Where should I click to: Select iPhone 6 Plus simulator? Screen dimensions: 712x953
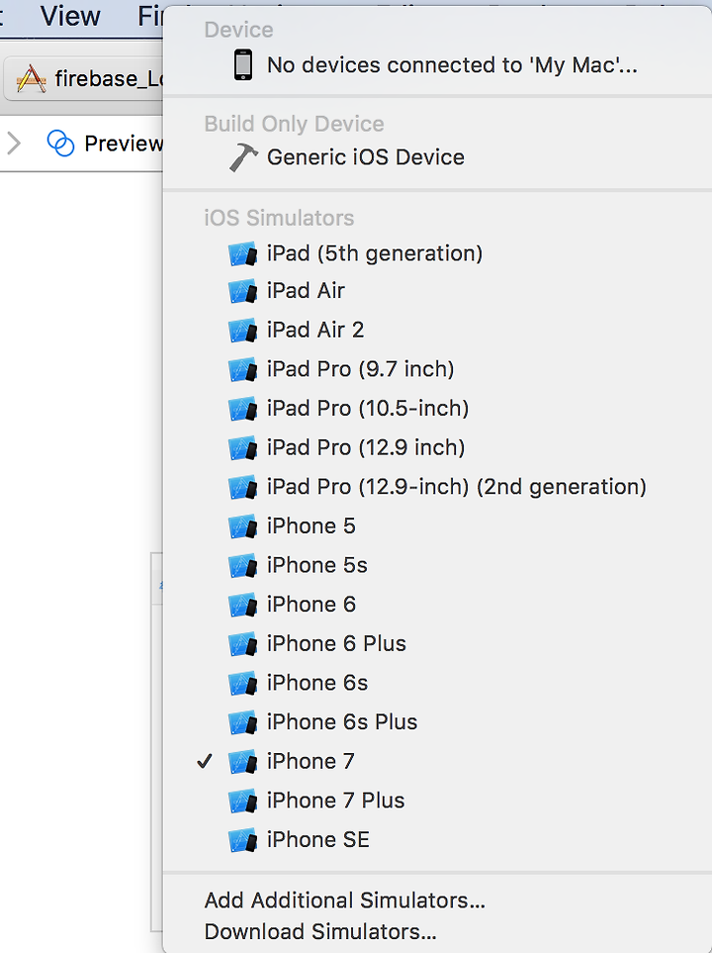point(437,643)
